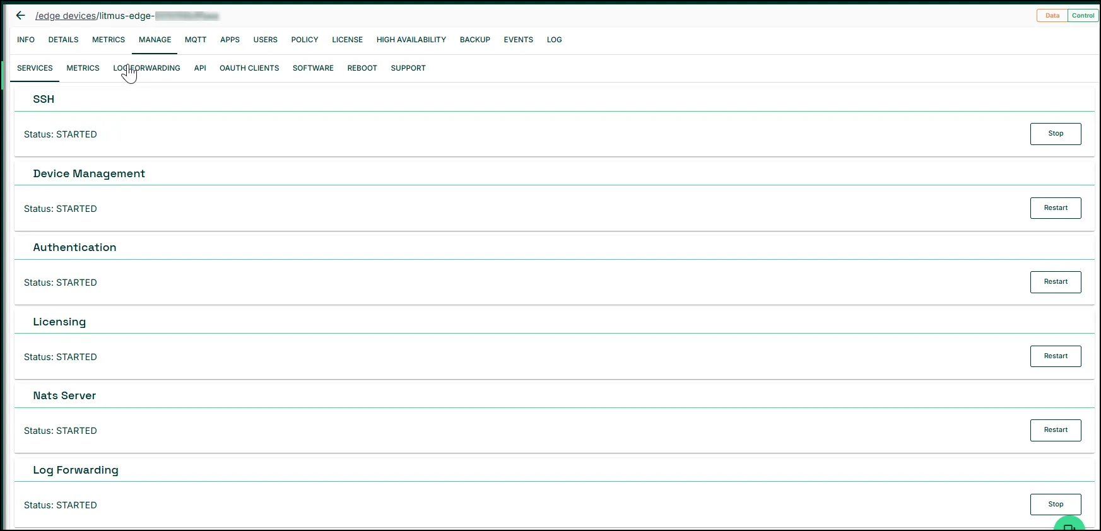Open the top-level METRICS tab

(109, 40)
